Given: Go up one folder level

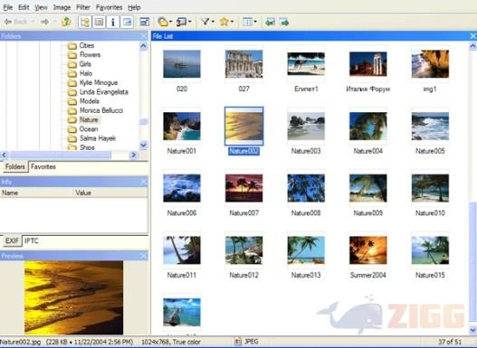Looking at the screenshot, I should tap(66, 22).
